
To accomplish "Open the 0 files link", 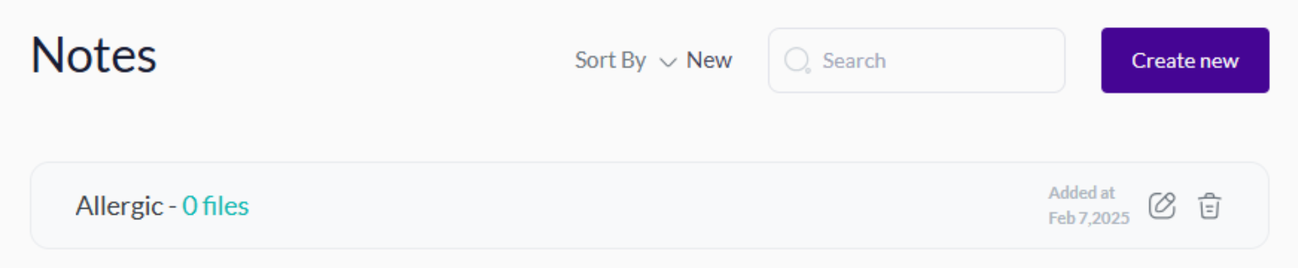I will [215, 206].
